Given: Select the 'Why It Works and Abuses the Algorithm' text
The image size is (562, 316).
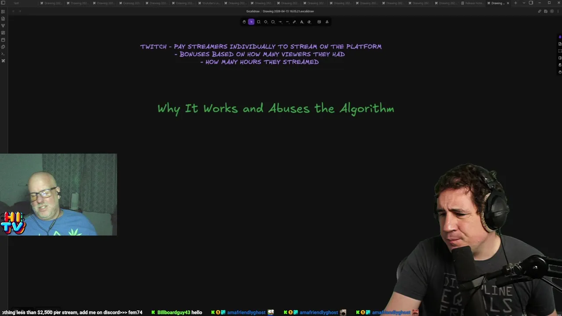Looking at the screenshot, I should [x=276, y=109].
